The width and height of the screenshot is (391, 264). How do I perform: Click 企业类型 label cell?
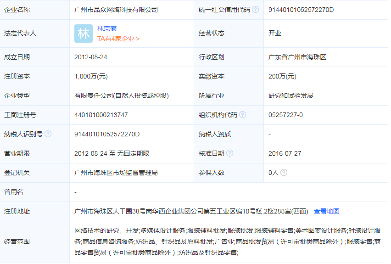click(35, 95)
